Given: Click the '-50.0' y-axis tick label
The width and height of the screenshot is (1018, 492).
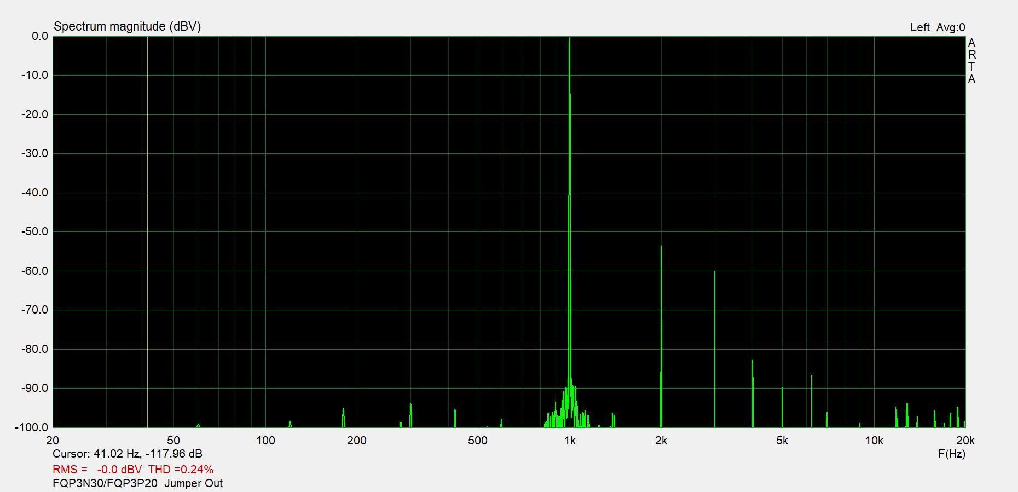Looking at the screenshot, I should [35, 231].
